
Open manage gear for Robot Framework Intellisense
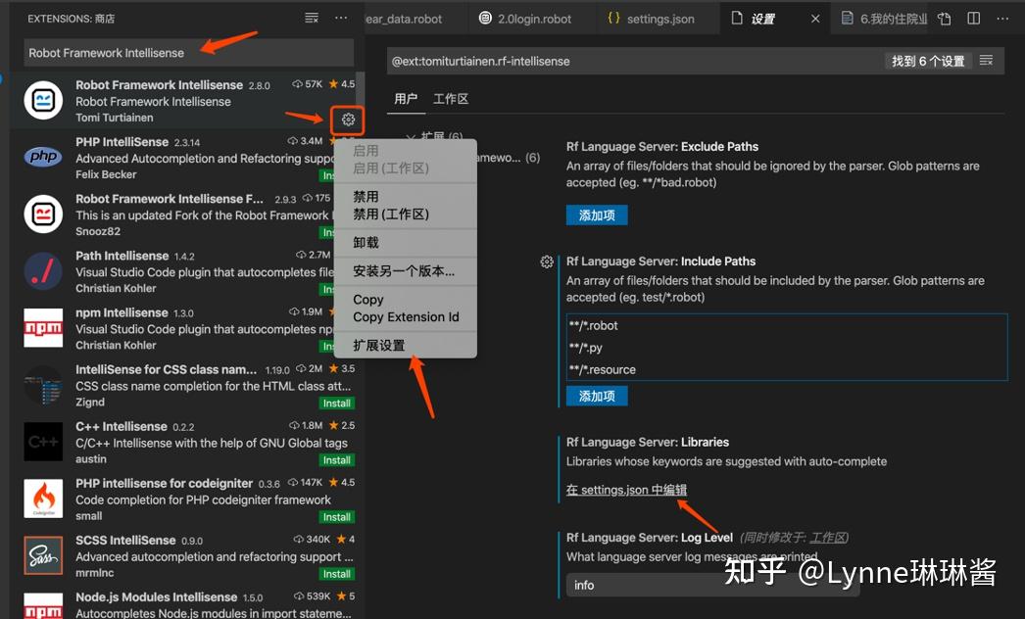(x=348, y=119)
